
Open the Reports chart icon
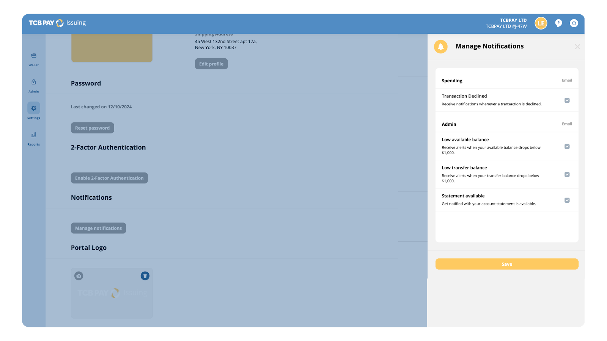point(34,135)
